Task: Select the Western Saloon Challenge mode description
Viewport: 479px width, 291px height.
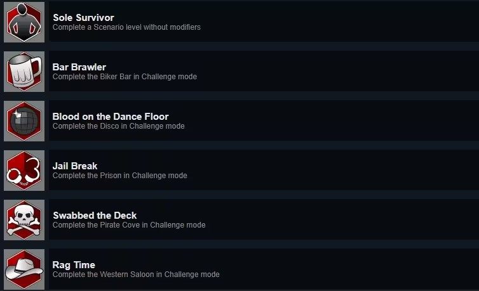Action: [x=136, y=275]
